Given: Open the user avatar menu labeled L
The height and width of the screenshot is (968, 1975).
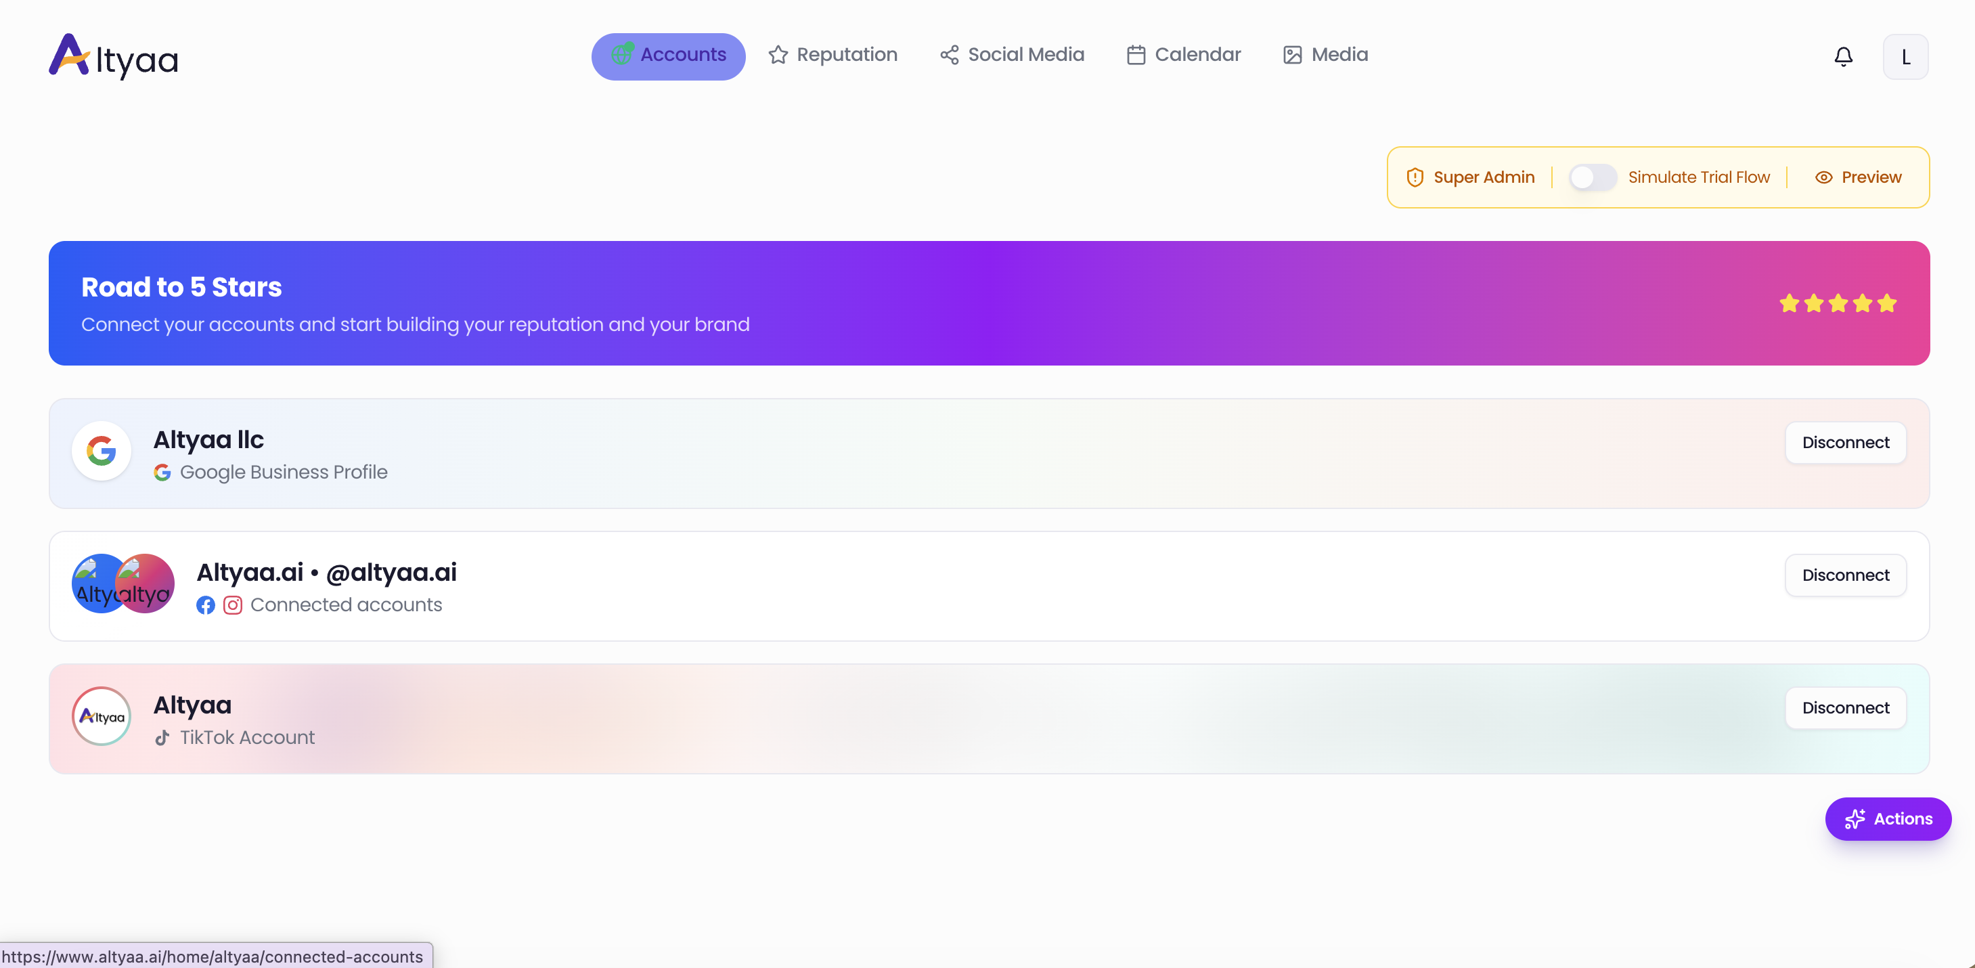Looking at the screenshot, I should pyautogui.click(x=1905, y=57).
